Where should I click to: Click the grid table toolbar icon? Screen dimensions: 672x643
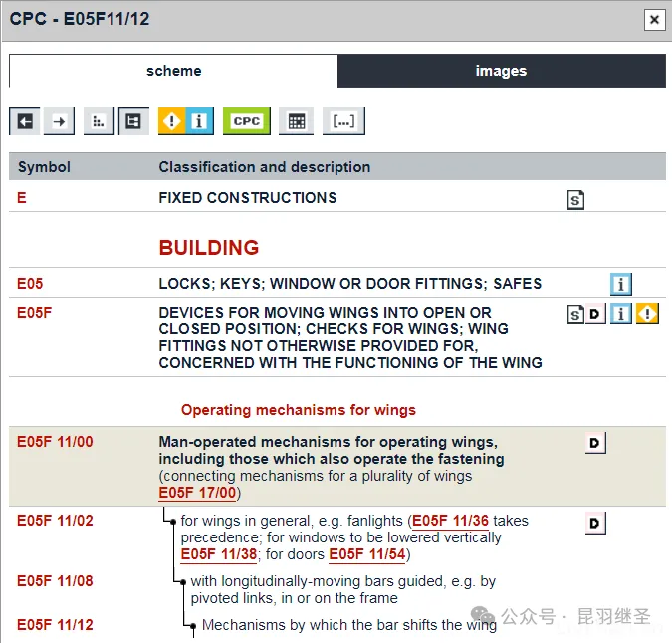pos(296,121)
